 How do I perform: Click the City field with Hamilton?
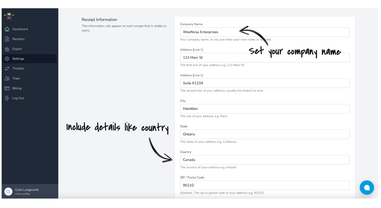pos(265,109)
